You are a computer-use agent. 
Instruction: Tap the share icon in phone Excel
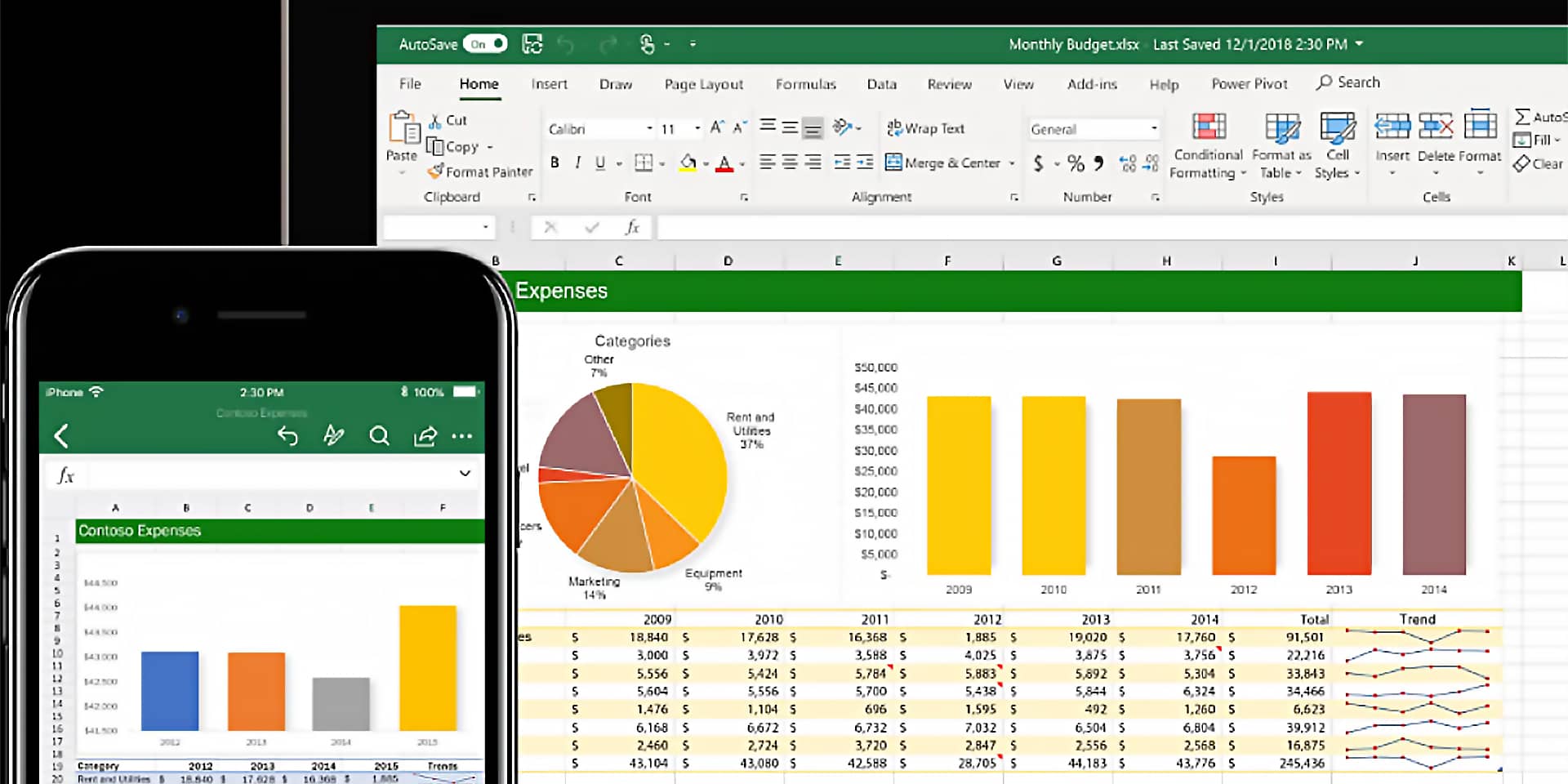pos(425,435)
